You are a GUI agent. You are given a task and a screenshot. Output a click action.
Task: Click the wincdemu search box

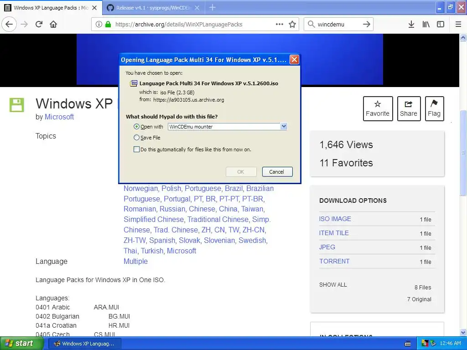[338, 25]
